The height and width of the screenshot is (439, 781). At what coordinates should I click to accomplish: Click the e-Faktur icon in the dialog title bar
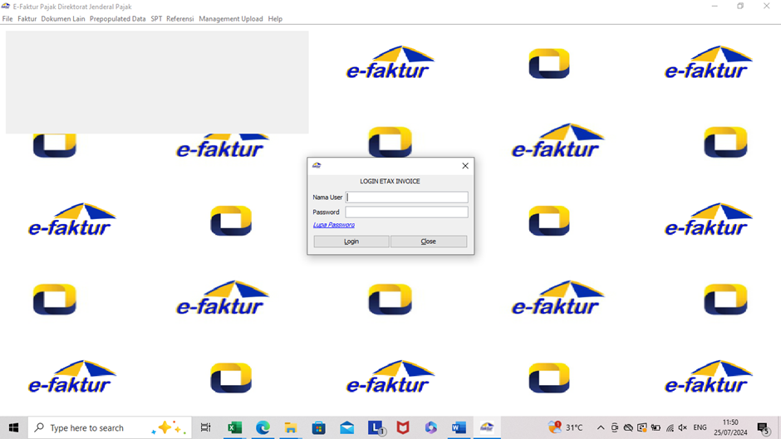(317, 165)
